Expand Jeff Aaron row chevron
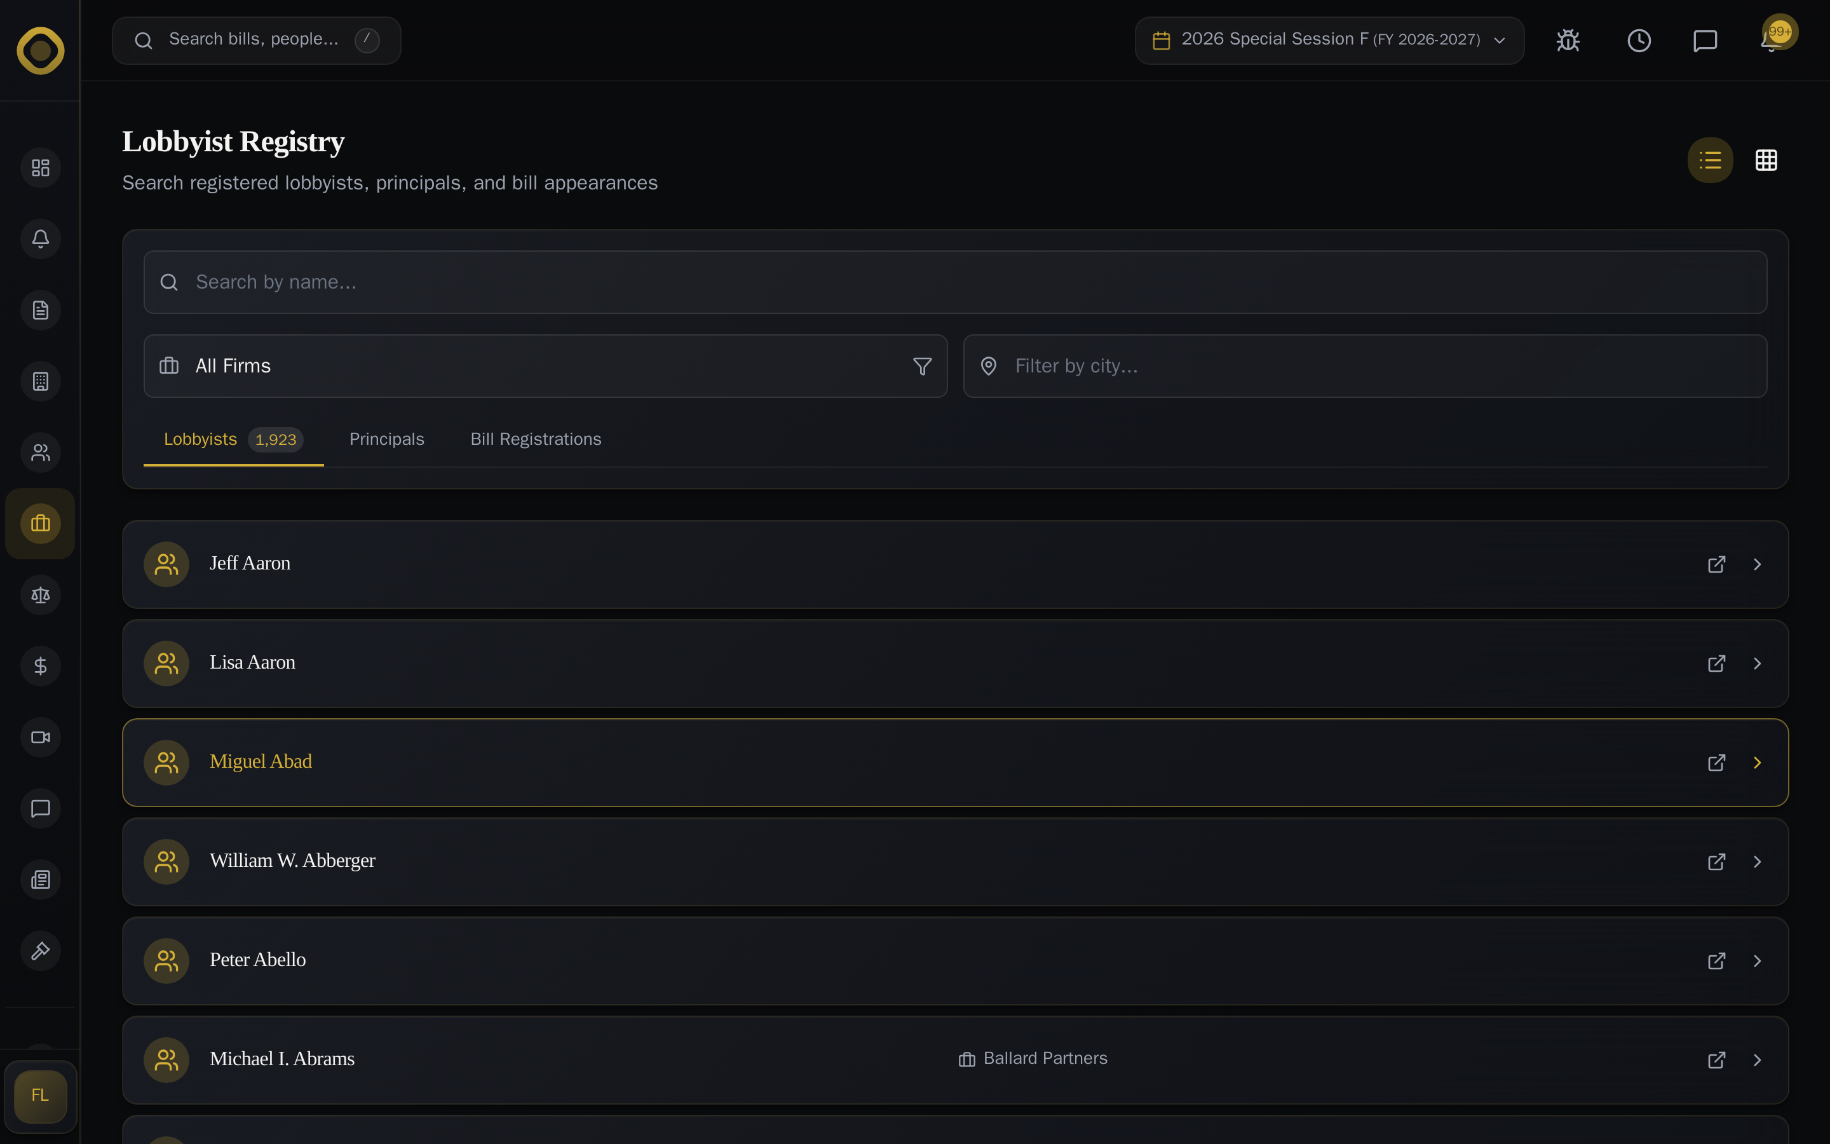The width and height of the screenshot is (1830, 1144). 1758,564
